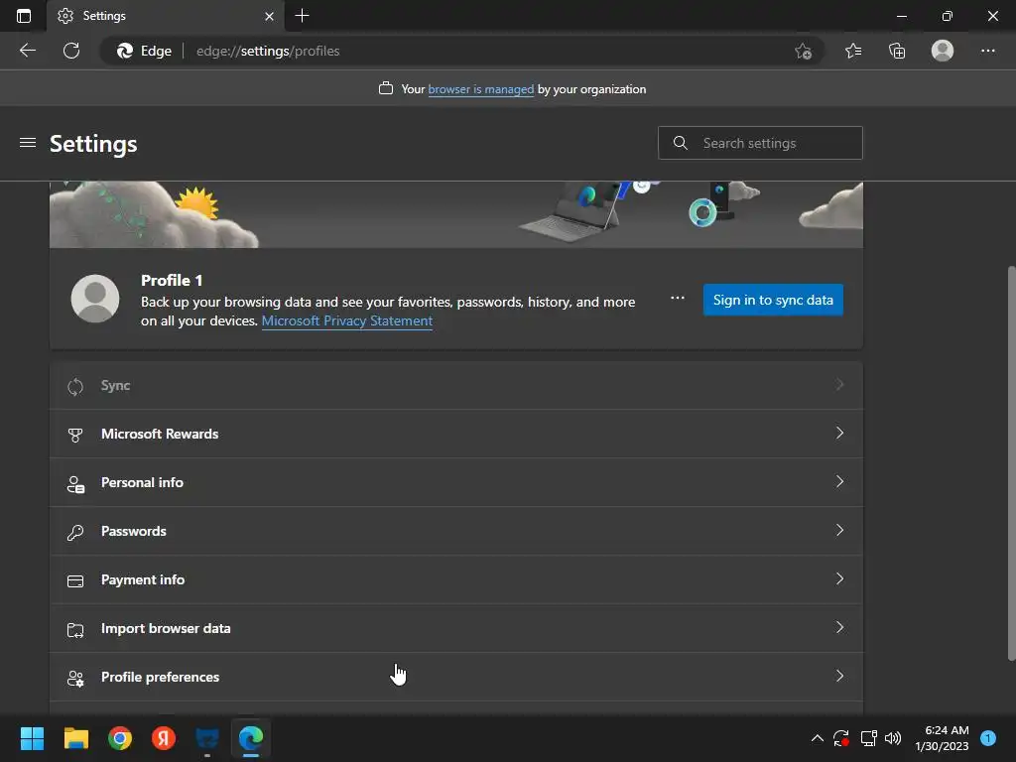Open Microsoft Rewards settings
Viewport: 1016px width, 762px height.
(x=456, y=434)
